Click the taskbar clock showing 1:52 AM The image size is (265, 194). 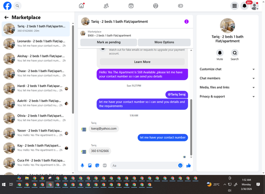pos(246,184)
